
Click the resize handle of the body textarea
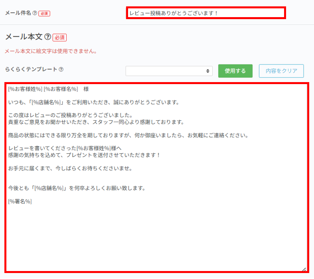(304, 270)
